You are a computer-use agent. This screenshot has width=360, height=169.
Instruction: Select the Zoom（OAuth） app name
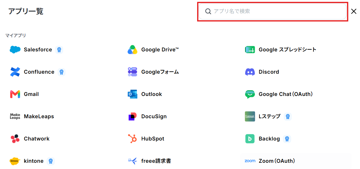coord(277,161)
